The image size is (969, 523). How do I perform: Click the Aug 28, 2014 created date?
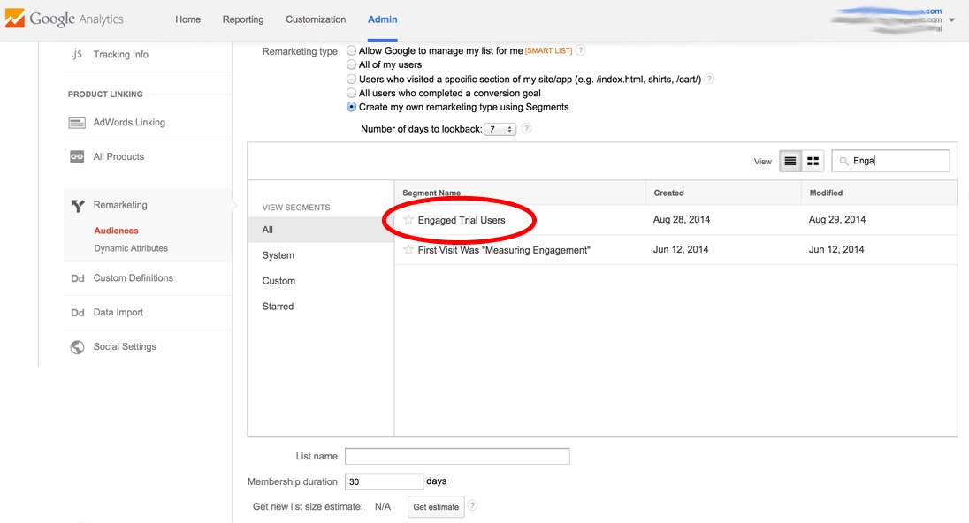click(682, 219)
